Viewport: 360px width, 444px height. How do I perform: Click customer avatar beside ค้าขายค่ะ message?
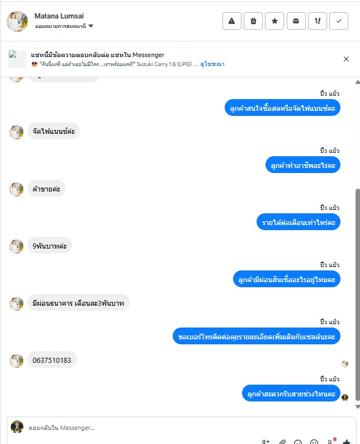click(17, 189)
